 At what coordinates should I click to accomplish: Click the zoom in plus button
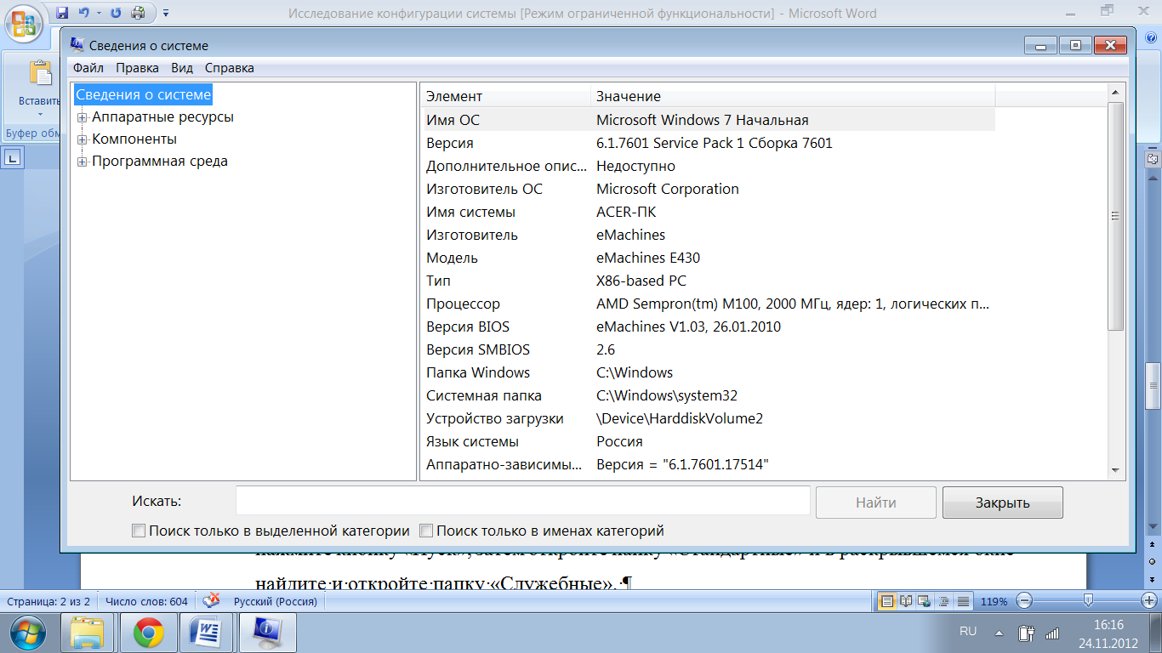coord(1149,601)
